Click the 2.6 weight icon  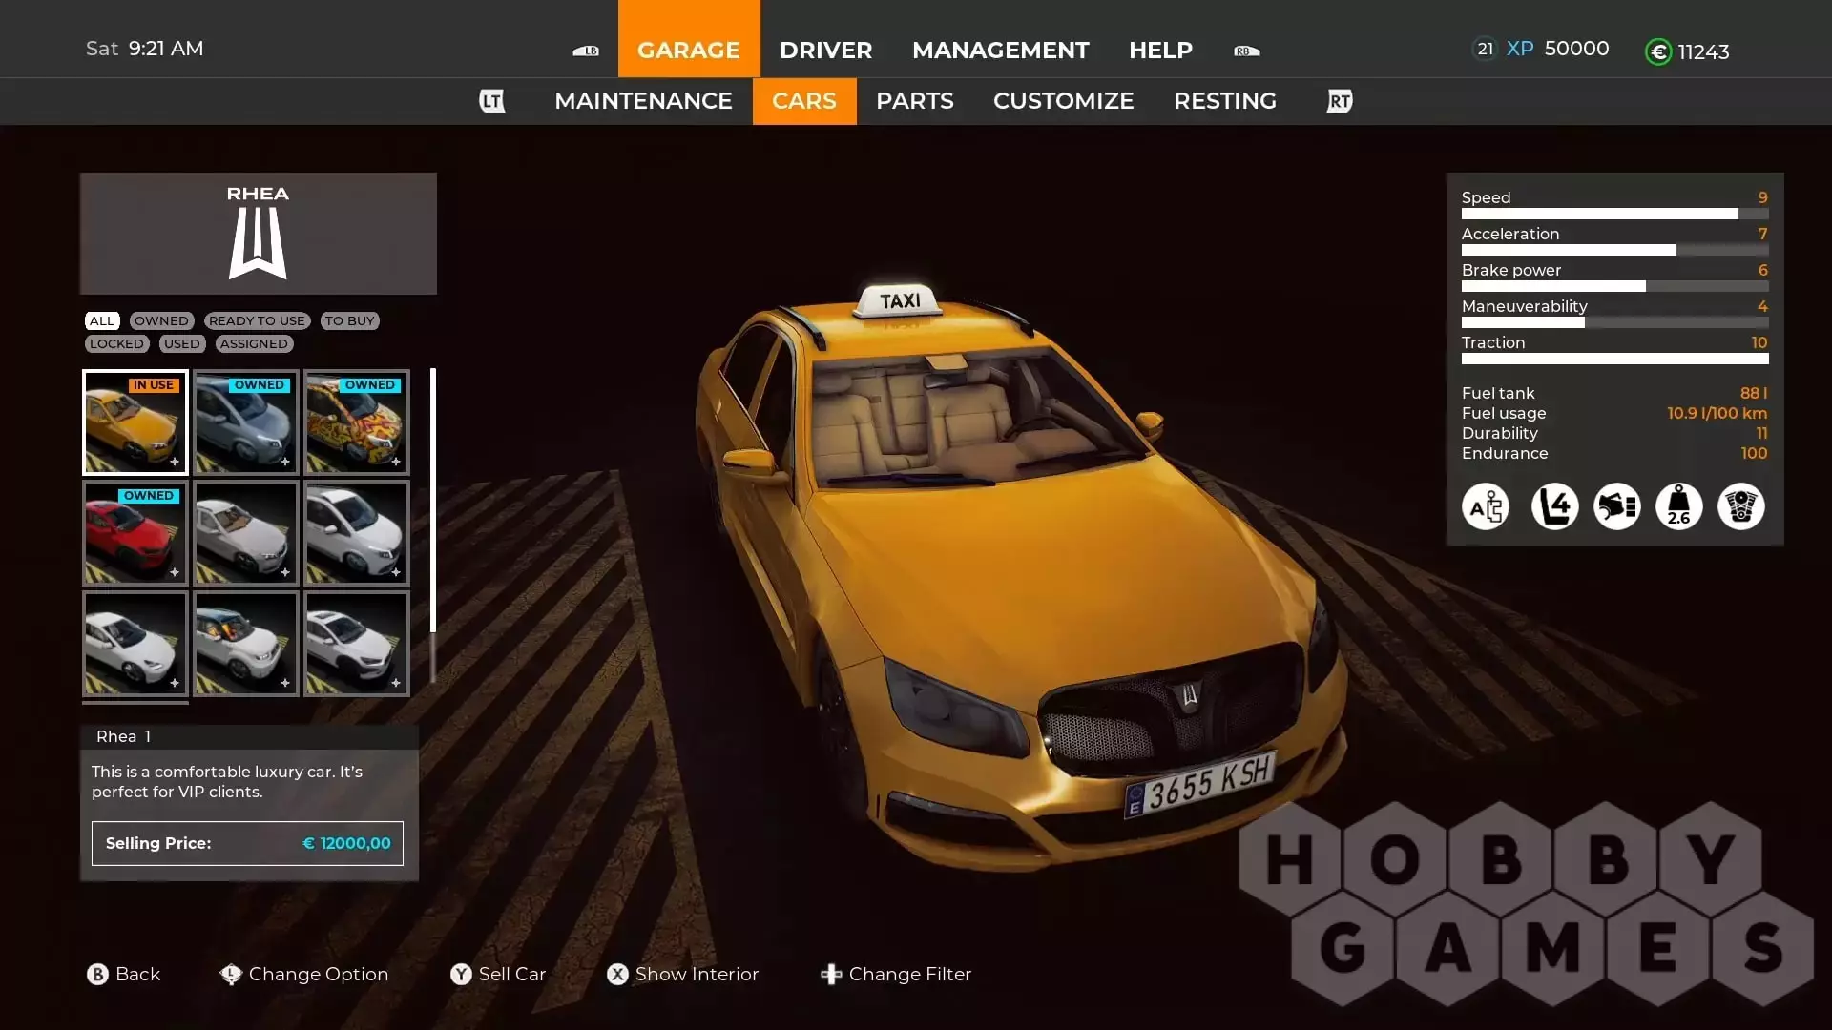1678,506
